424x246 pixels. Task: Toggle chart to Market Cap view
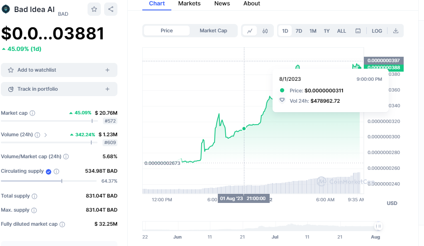[x=213, y=31]
